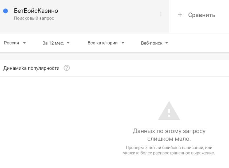The height and width of the screenshot is (168, 229).
Task: Click the Поисковый запрос subtitle
Action: click(34, 18)
